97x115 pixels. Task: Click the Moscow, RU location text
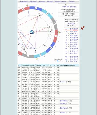point(69,16)
